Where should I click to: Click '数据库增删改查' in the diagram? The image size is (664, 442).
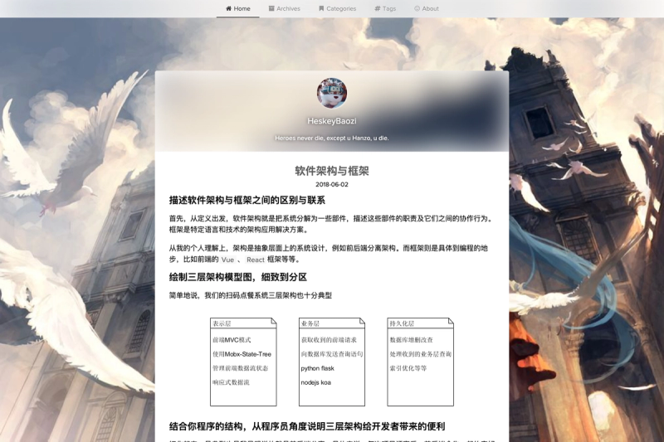(x=411, y=340)
